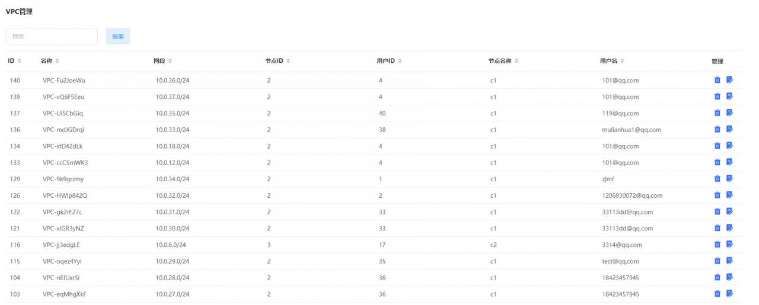
Task: Edit row with ID 116
Action: coord(729,245)
